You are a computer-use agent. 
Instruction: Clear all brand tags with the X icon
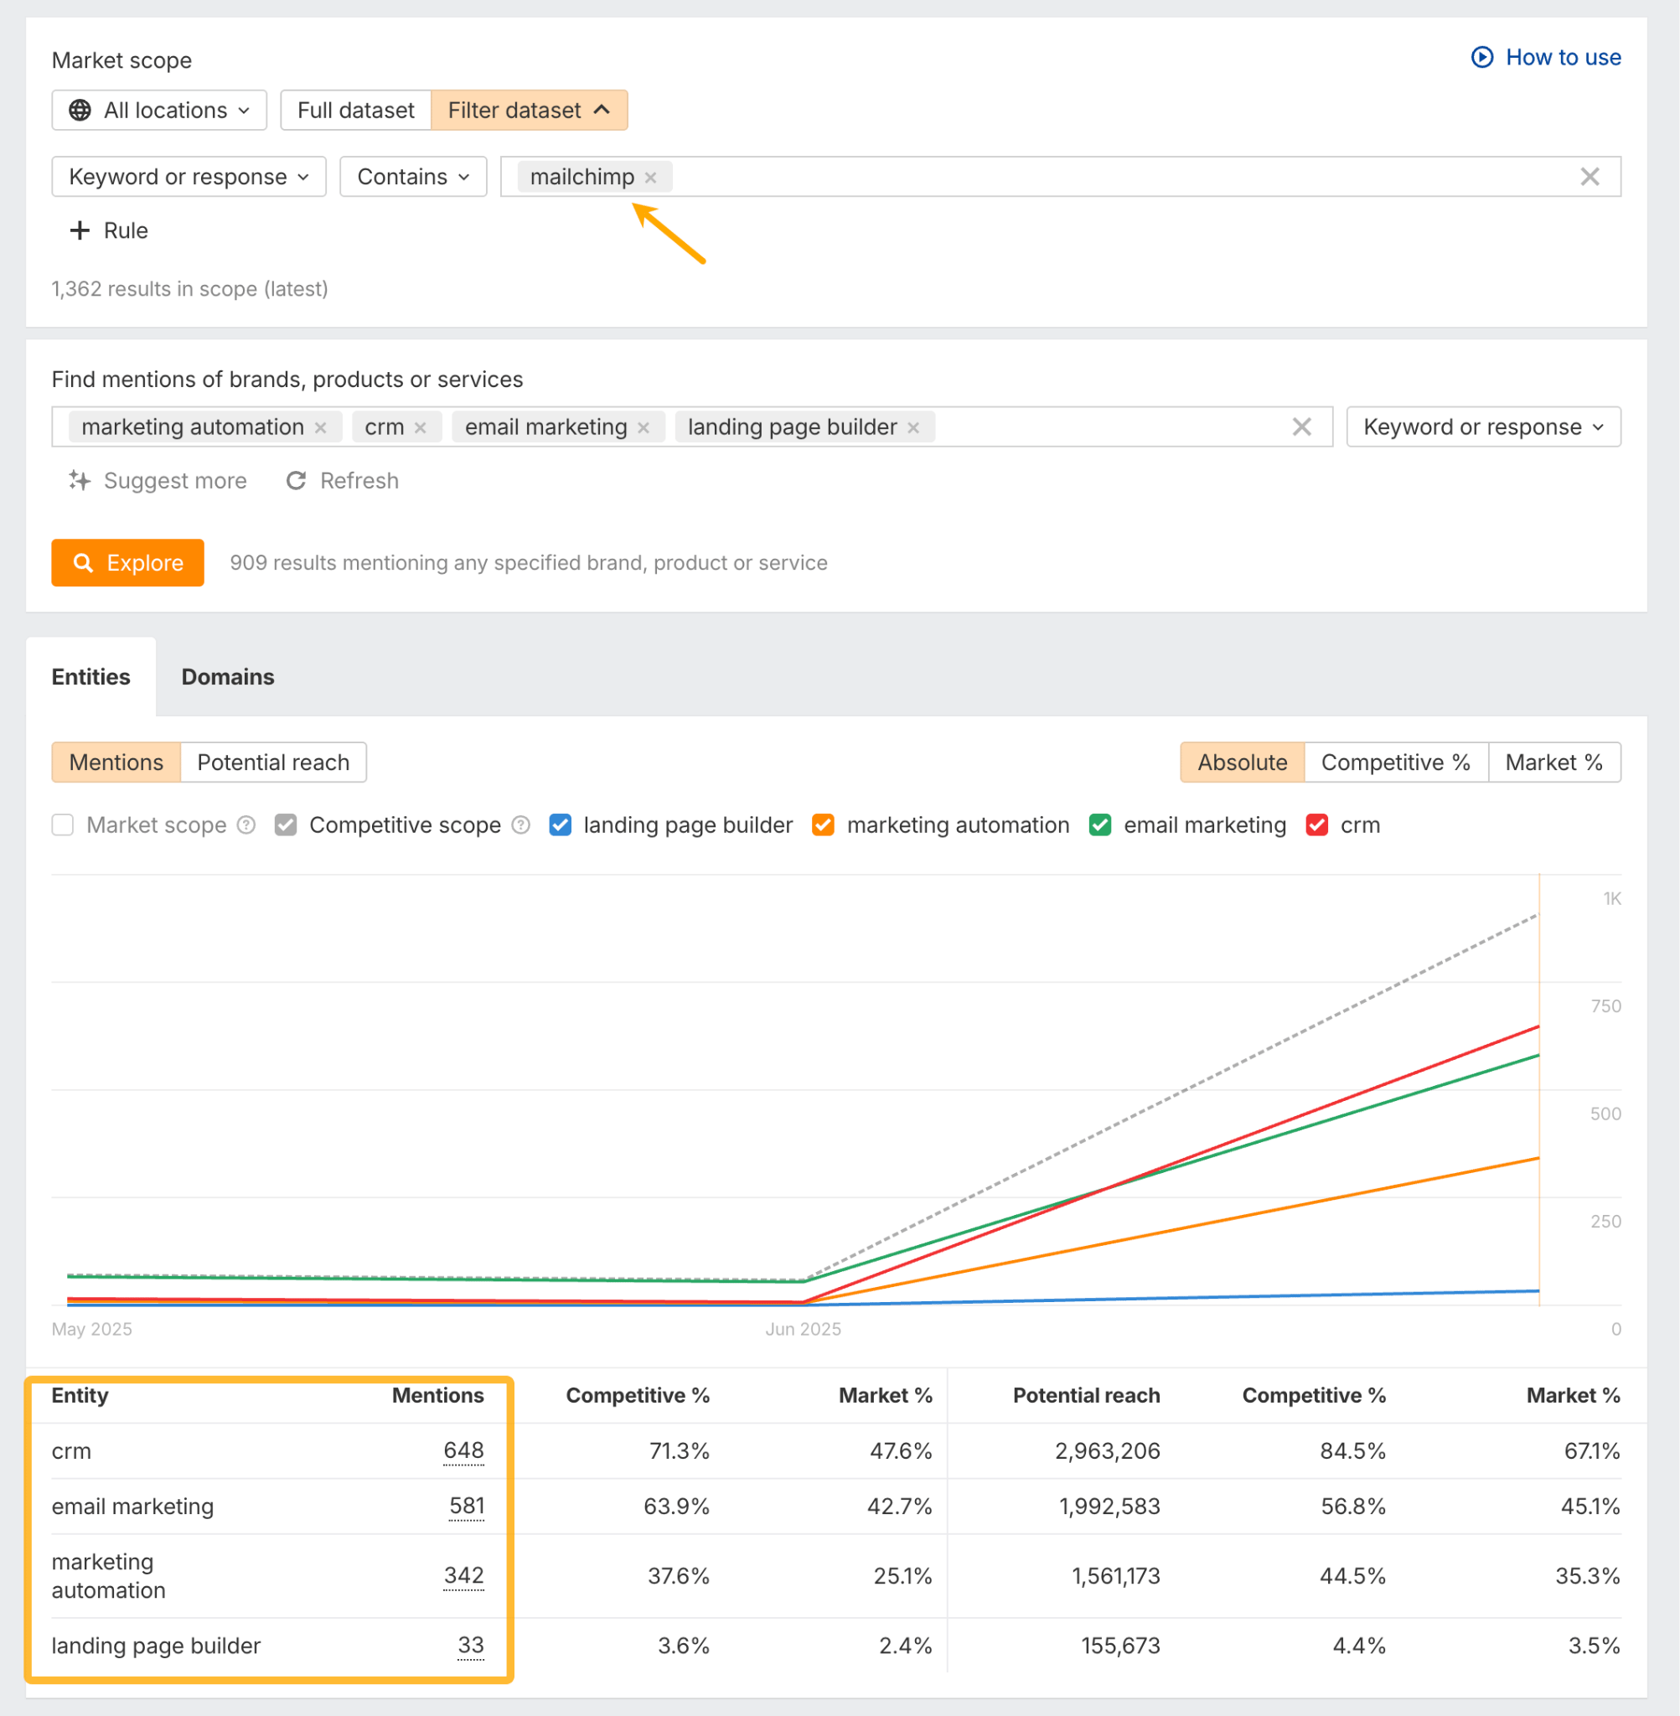(x=1301, y=427)
